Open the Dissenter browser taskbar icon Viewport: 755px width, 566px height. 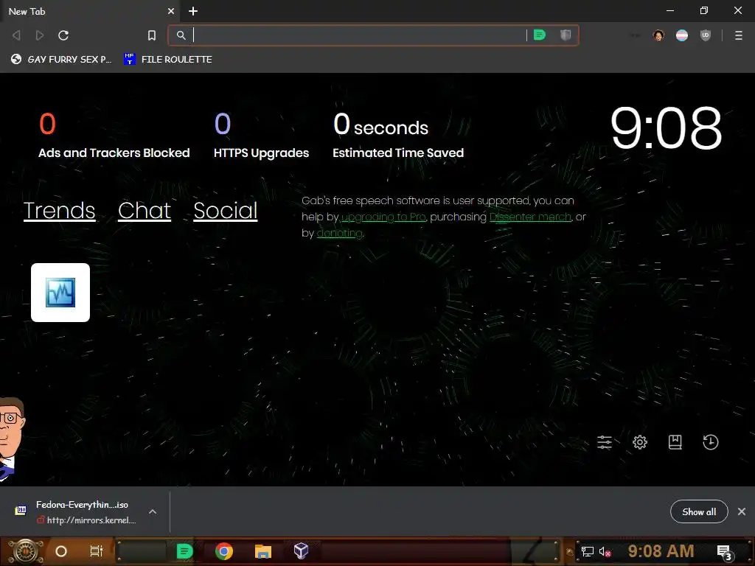tap(184, 551)
